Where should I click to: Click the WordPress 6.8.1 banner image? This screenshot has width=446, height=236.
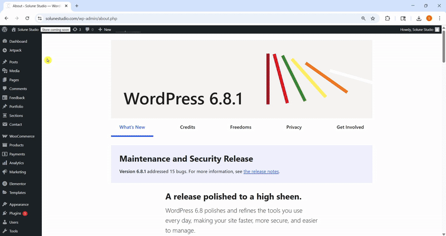[241, 79]
